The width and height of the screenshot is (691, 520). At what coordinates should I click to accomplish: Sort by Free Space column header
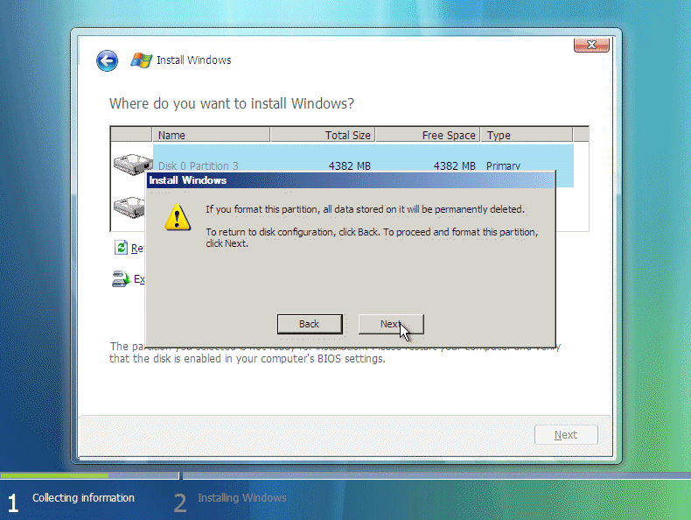pyautogui.click(x=427, y=135)
